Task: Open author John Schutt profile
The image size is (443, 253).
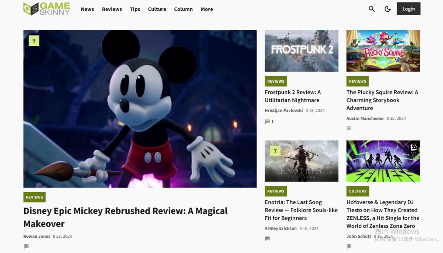Action: pos(359,236)
